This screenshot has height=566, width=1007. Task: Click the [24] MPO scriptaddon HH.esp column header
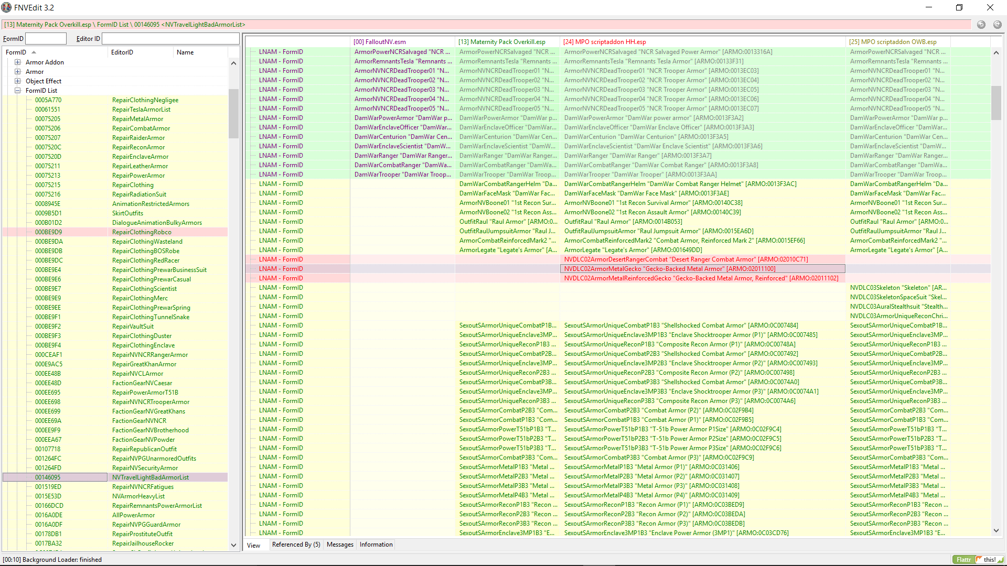[604, 42]
